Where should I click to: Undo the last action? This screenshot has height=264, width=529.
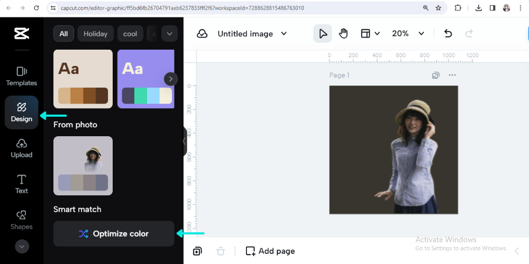pos(448,33)
